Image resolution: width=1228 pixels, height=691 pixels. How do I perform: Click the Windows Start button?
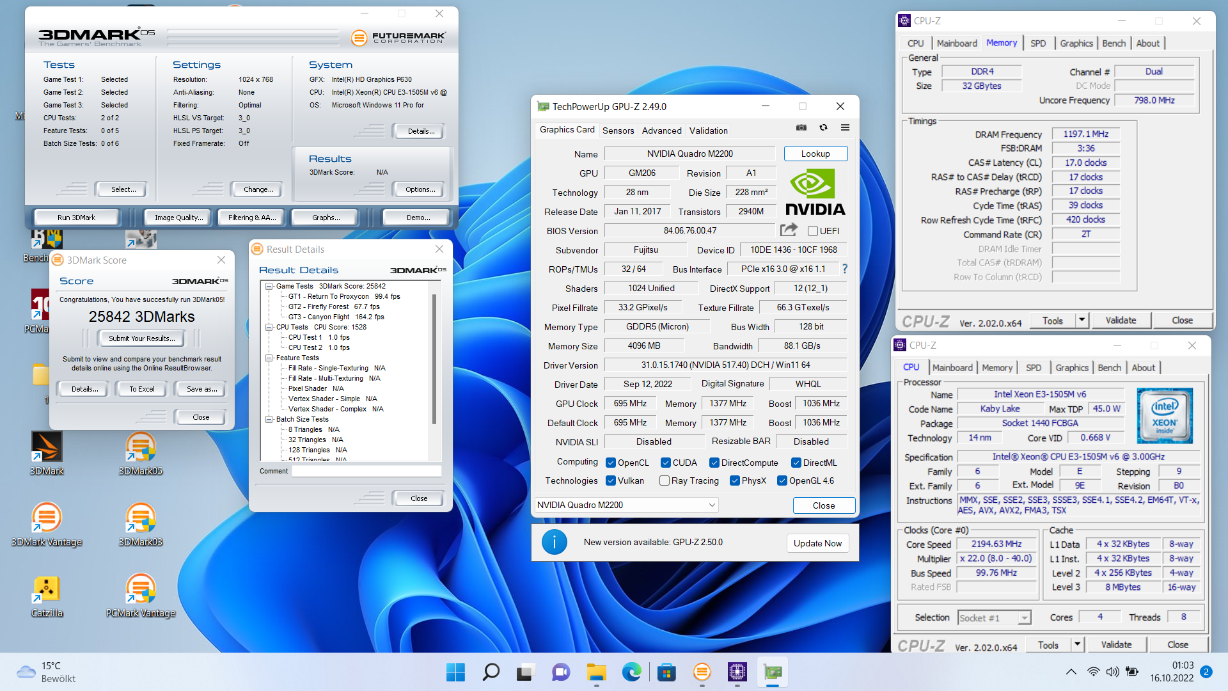point(455,672)
